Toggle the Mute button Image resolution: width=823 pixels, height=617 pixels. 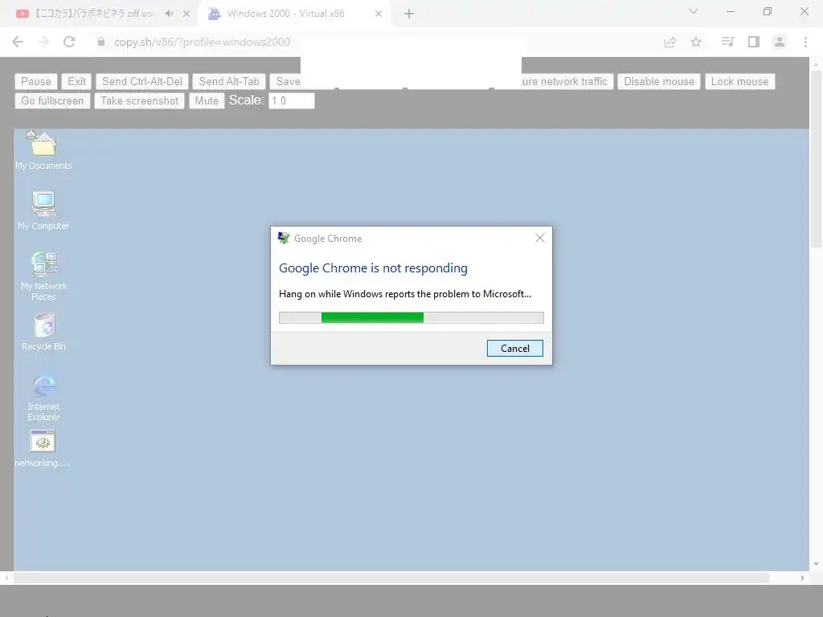[207, 100]
